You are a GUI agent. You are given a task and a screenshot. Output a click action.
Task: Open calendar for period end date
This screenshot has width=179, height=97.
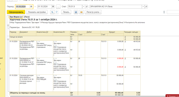[53, 6]
